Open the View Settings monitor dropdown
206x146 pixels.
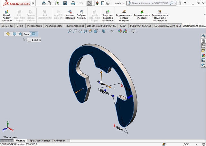[x=133, y=31]
